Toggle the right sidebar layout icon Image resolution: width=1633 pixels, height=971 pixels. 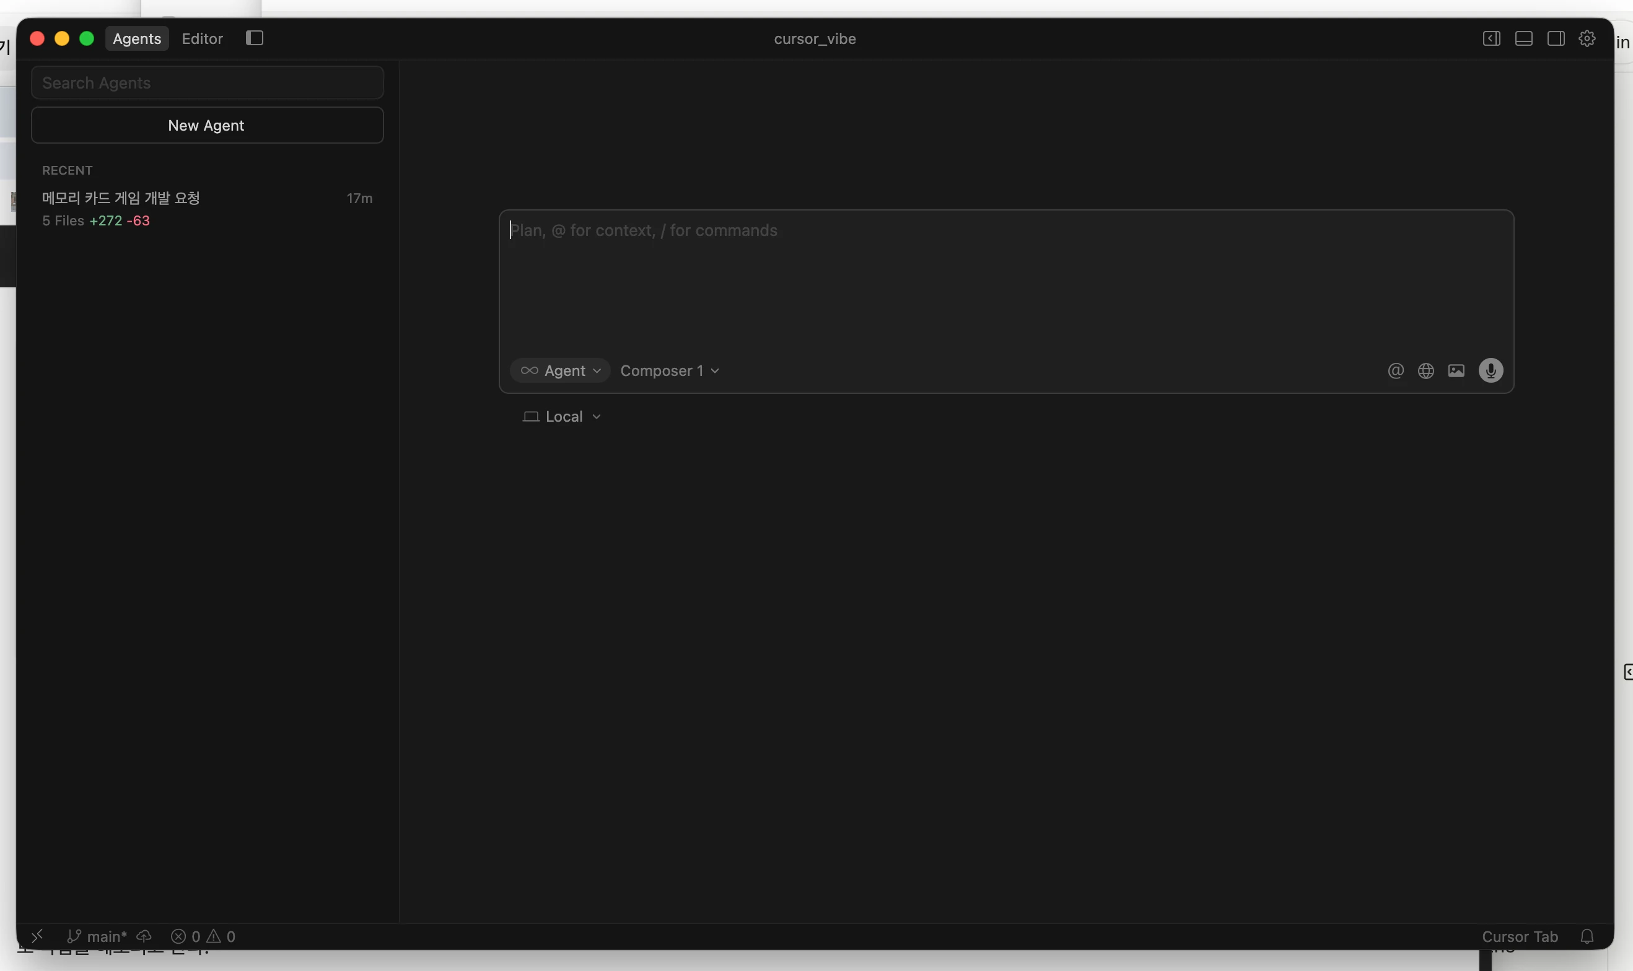[1555, 38]
